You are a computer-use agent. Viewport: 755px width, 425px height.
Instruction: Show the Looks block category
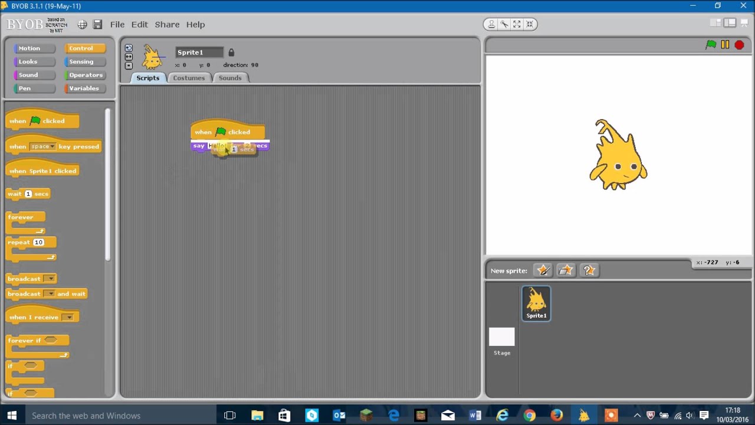point(34,61)
